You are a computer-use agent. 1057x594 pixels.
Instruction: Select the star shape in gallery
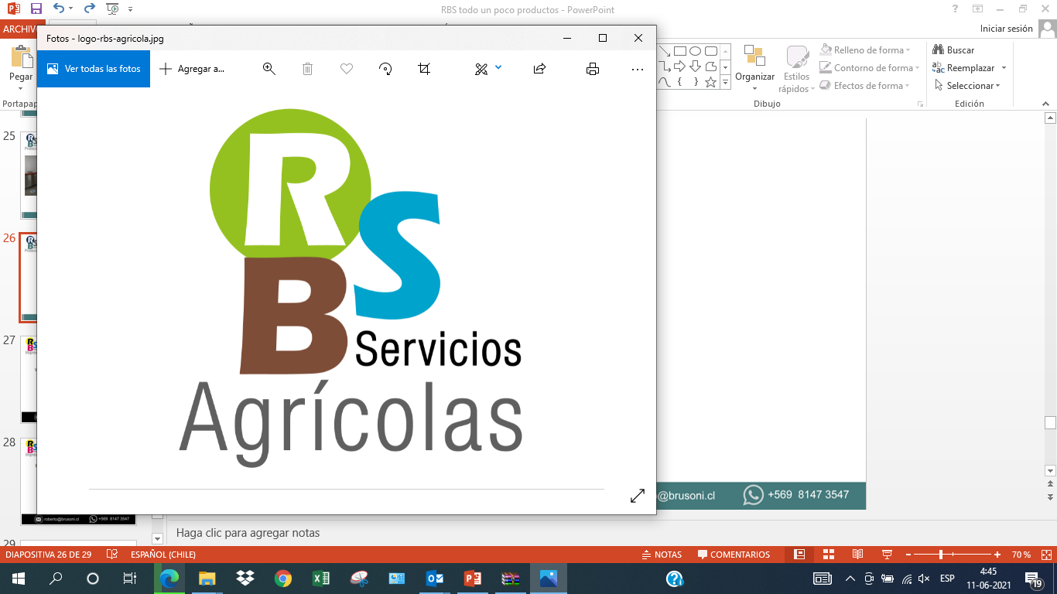point(710,82)
